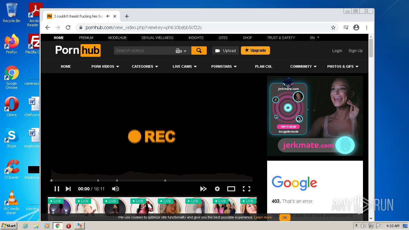Mute the video player volume icon
This screenshot has width=409, height=230.
(115, 189)
